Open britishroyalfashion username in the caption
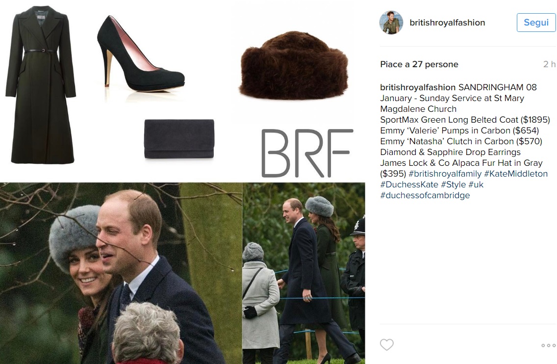Image resolution: width=557 pixels, height=364 pixels. pyautogui.click(x=418, y=87)
